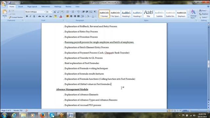Click the Grow Font icon

55,12
